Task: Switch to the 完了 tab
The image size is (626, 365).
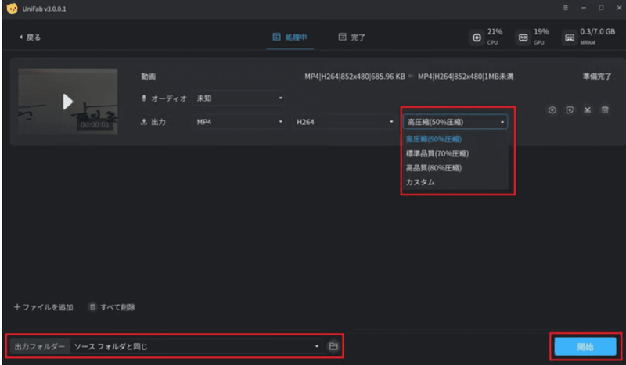Action: 351,37
